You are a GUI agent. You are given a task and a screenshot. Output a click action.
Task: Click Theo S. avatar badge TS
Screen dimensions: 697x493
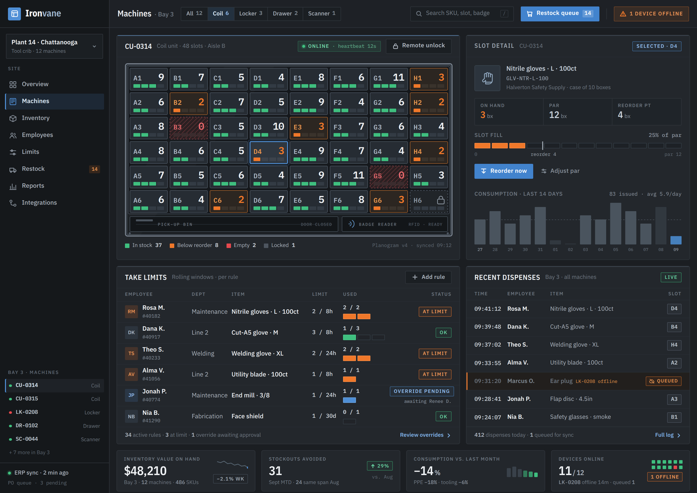[131, 354]
